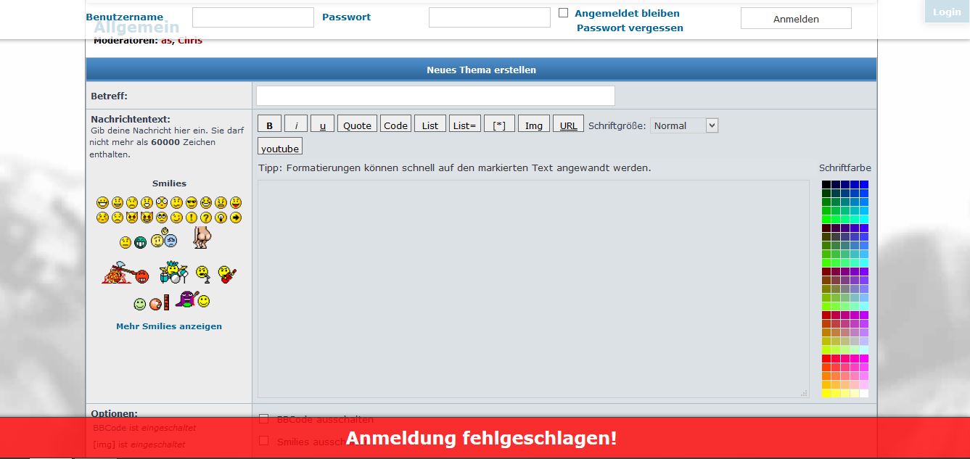Viewport: 970px width, 459px height.
Task: Click the Bold (B) formatting button
Action: pos(269,125)
